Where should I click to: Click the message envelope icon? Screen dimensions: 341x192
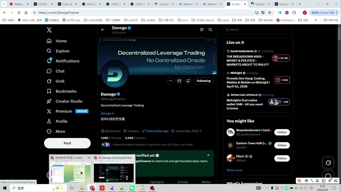(x=179, y=81)
